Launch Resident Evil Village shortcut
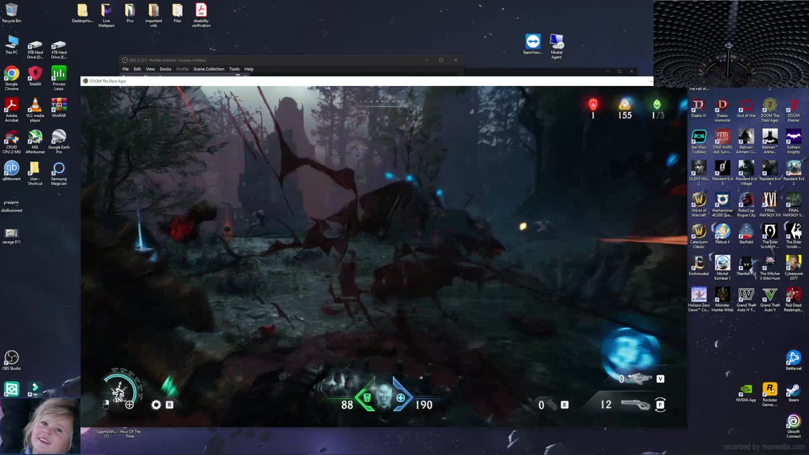 pos(746,173)
